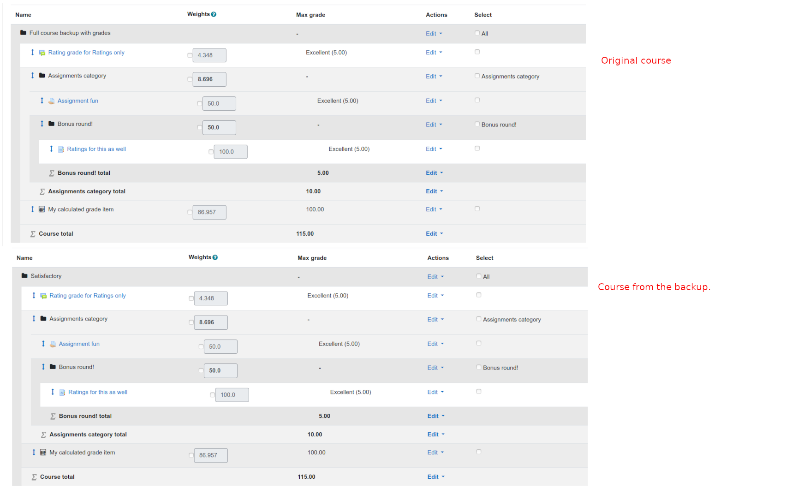This screenshot has height=494, width=804.
Task: Tick the All select checkbox in original course table
Action: tap(477, 33)
